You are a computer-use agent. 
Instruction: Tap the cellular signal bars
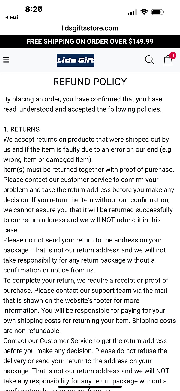point(132,12)
